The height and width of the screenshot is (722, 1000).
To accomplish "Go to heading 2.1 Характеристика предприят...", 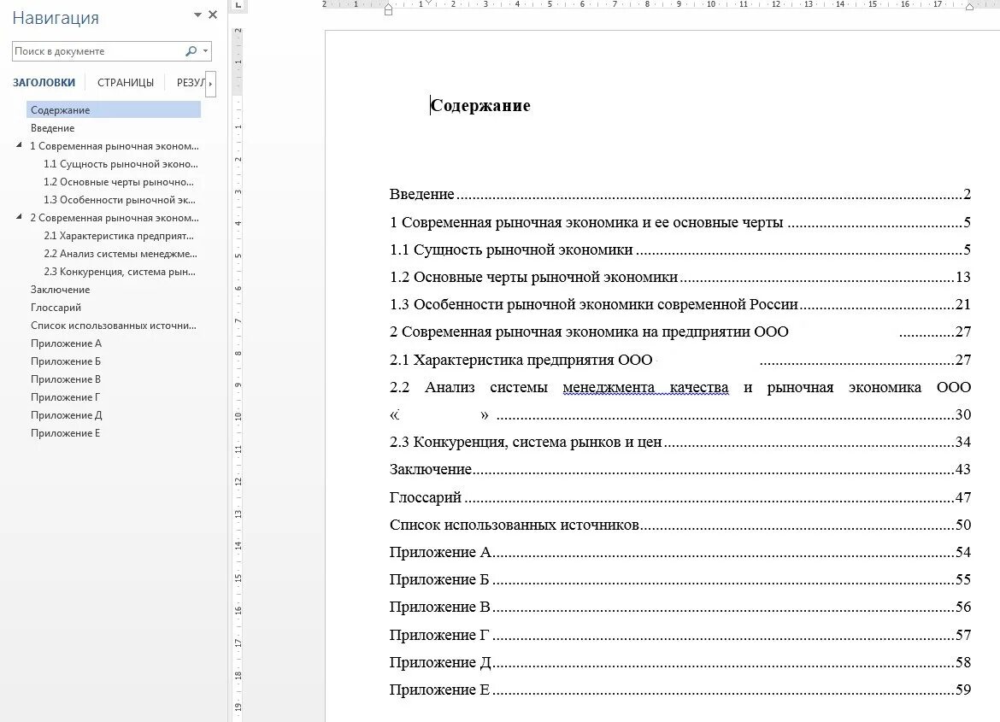I will pyautogui.click(x=119, y=235).
